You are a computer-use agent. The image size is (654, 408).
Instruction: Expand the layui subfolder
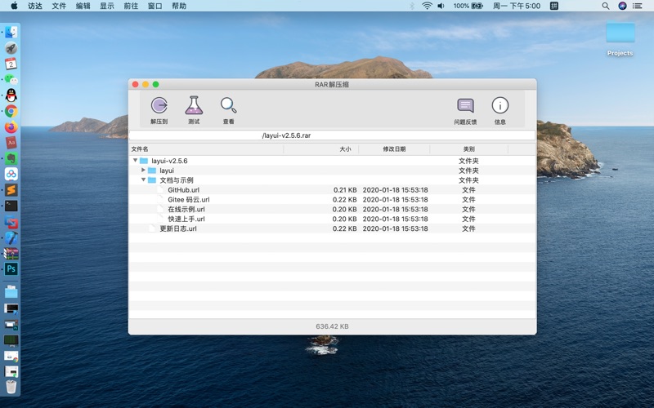click(x=143, y=171)
